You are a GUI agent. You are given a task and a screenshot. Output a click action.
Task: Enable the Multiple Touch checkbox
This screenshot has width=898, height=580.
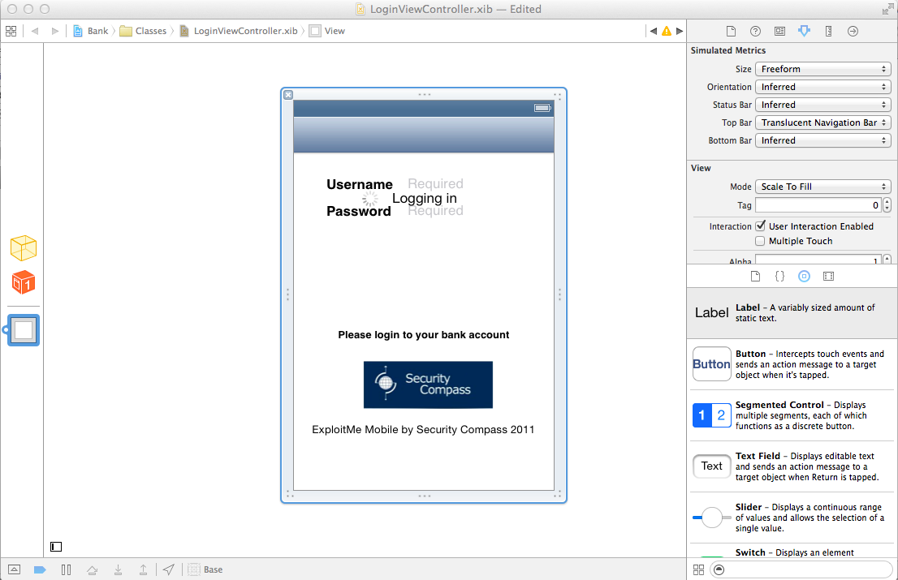coord(760,241)
